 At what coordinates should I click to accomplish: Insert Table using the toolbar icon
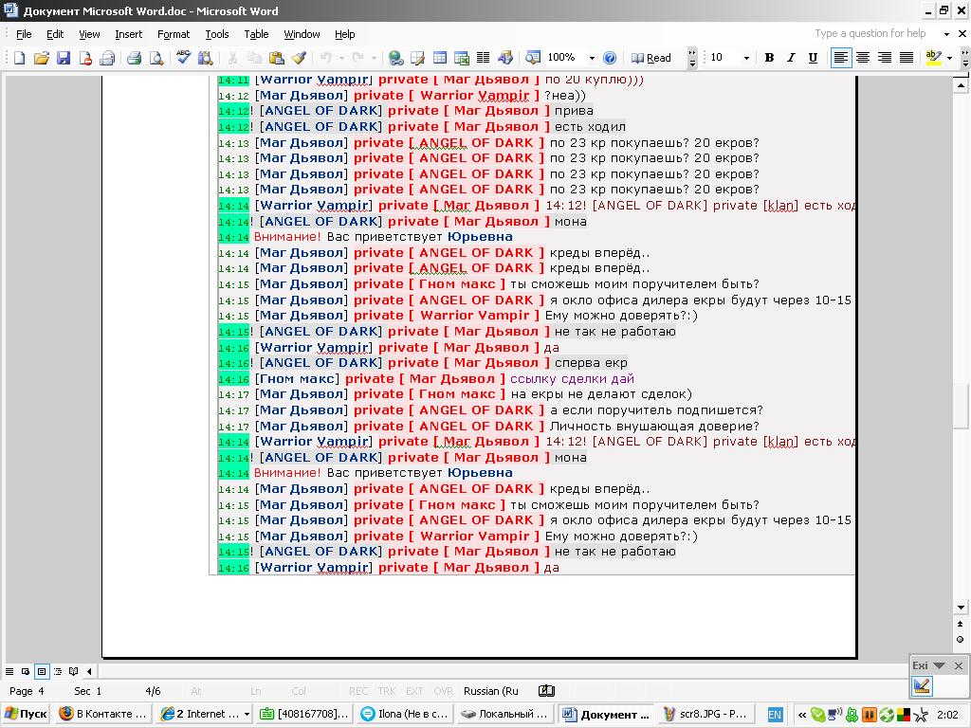pyautogui.click(x=440, y=58)
